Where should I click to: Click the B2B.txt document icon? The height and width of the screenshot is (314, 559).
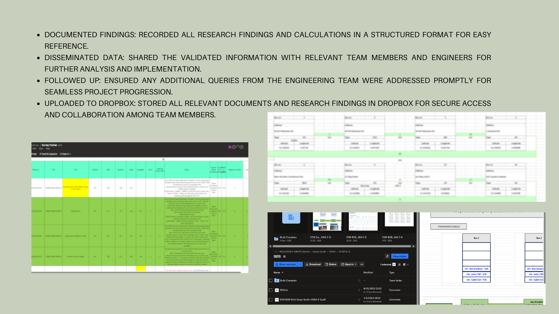point(277,290)
